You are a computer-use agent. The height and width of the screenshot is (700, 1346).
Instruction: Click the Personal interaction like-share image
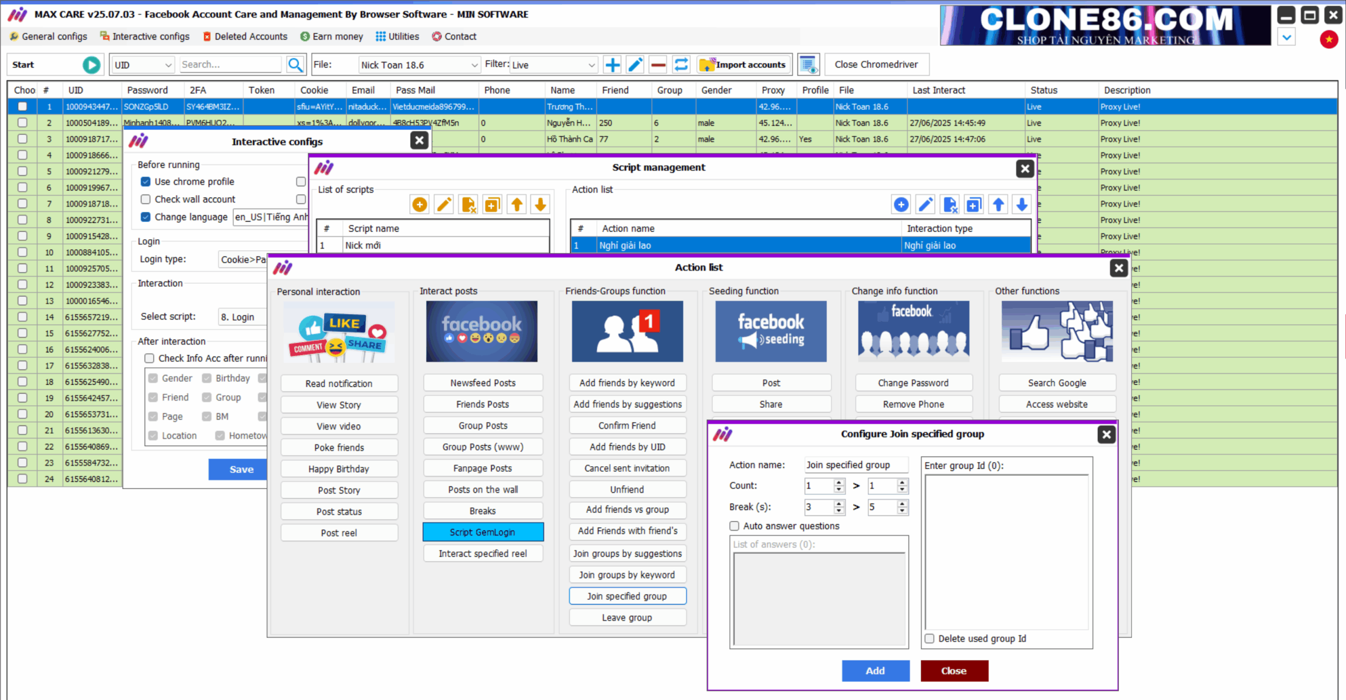[x=339, y=332]
